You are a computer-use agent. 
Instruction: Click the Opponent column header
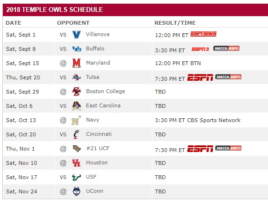click(73, 23)
